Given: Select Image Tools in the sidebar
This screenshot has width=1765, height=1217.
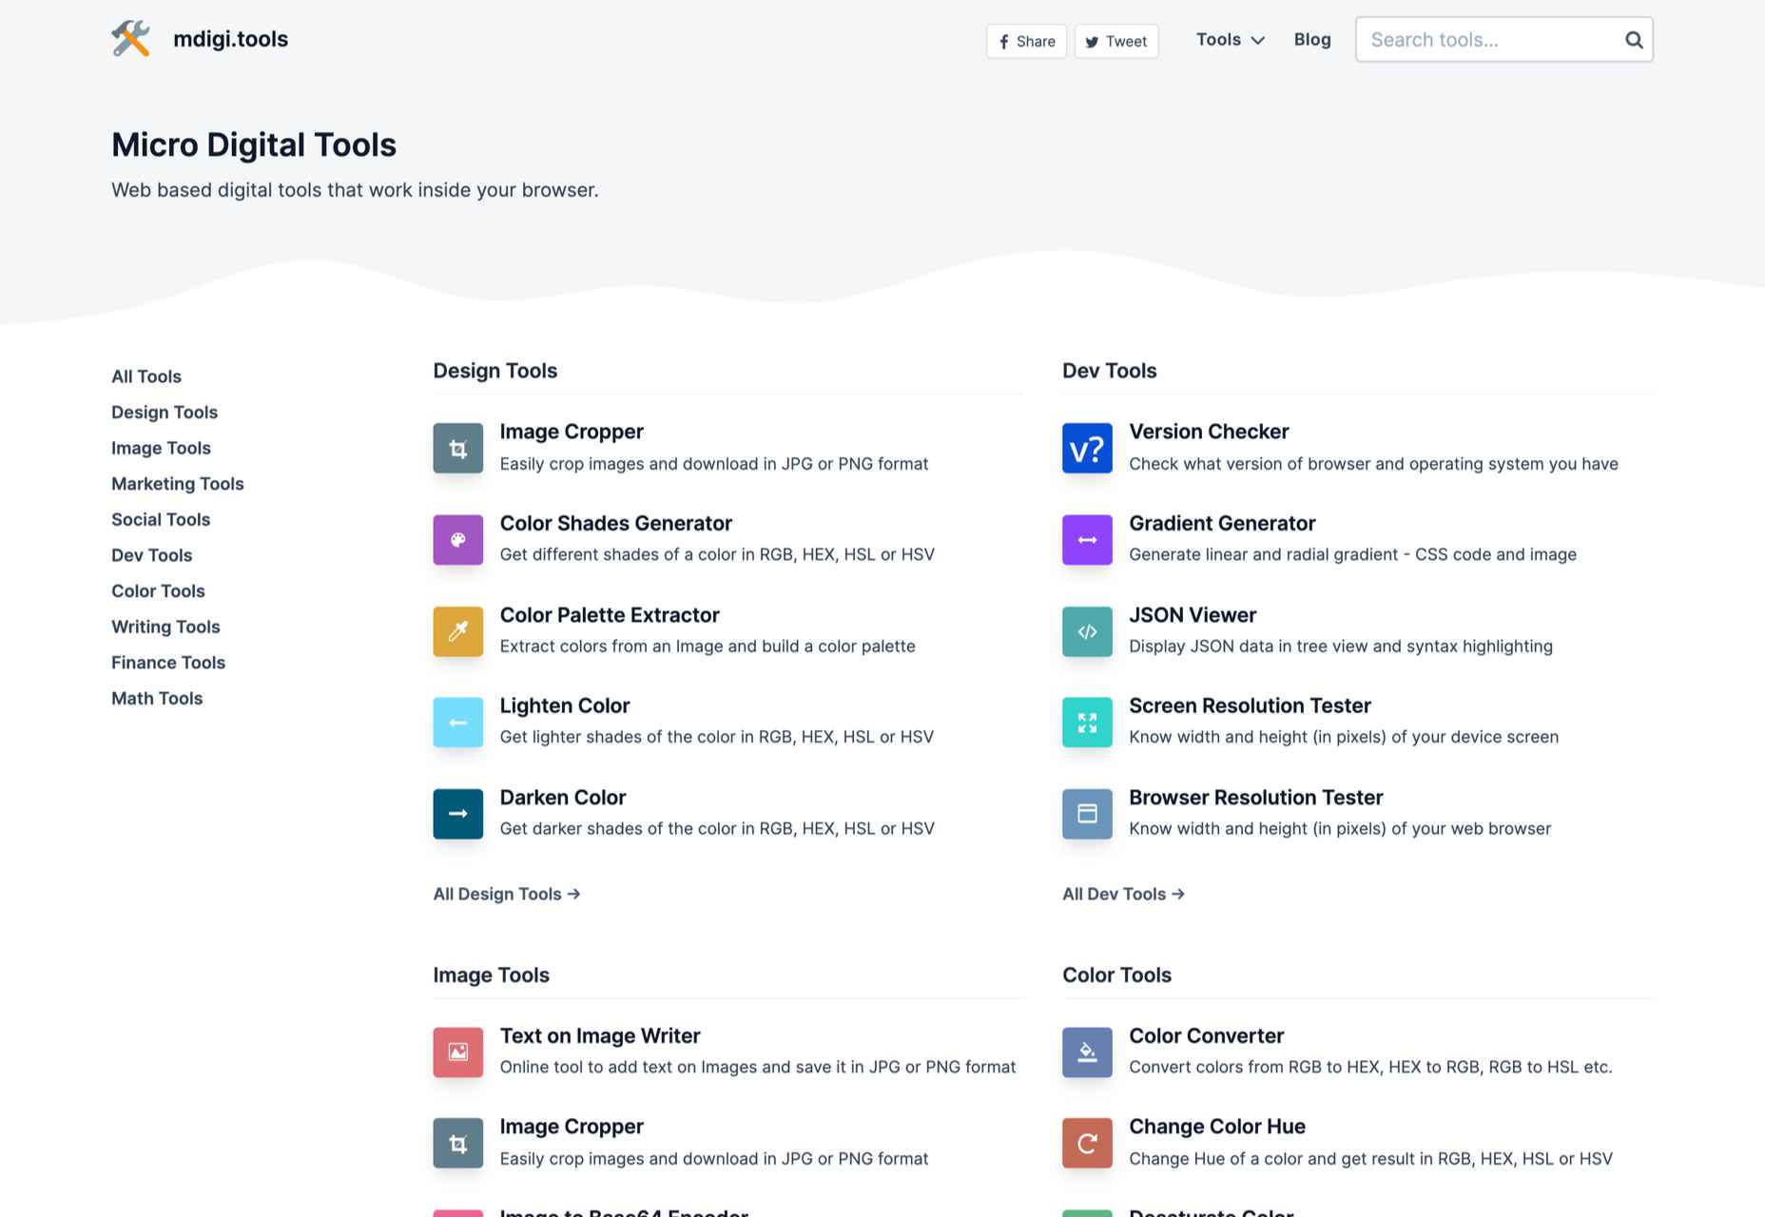Looking at the screenshot, I should [161, 448].
